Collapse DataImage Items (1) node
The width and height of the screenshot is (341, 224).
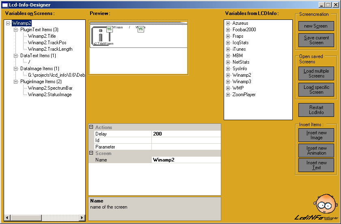coord(16,69)
